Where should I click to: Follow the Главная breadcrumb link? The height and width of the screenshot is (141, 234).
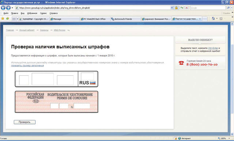coord(10,30)
